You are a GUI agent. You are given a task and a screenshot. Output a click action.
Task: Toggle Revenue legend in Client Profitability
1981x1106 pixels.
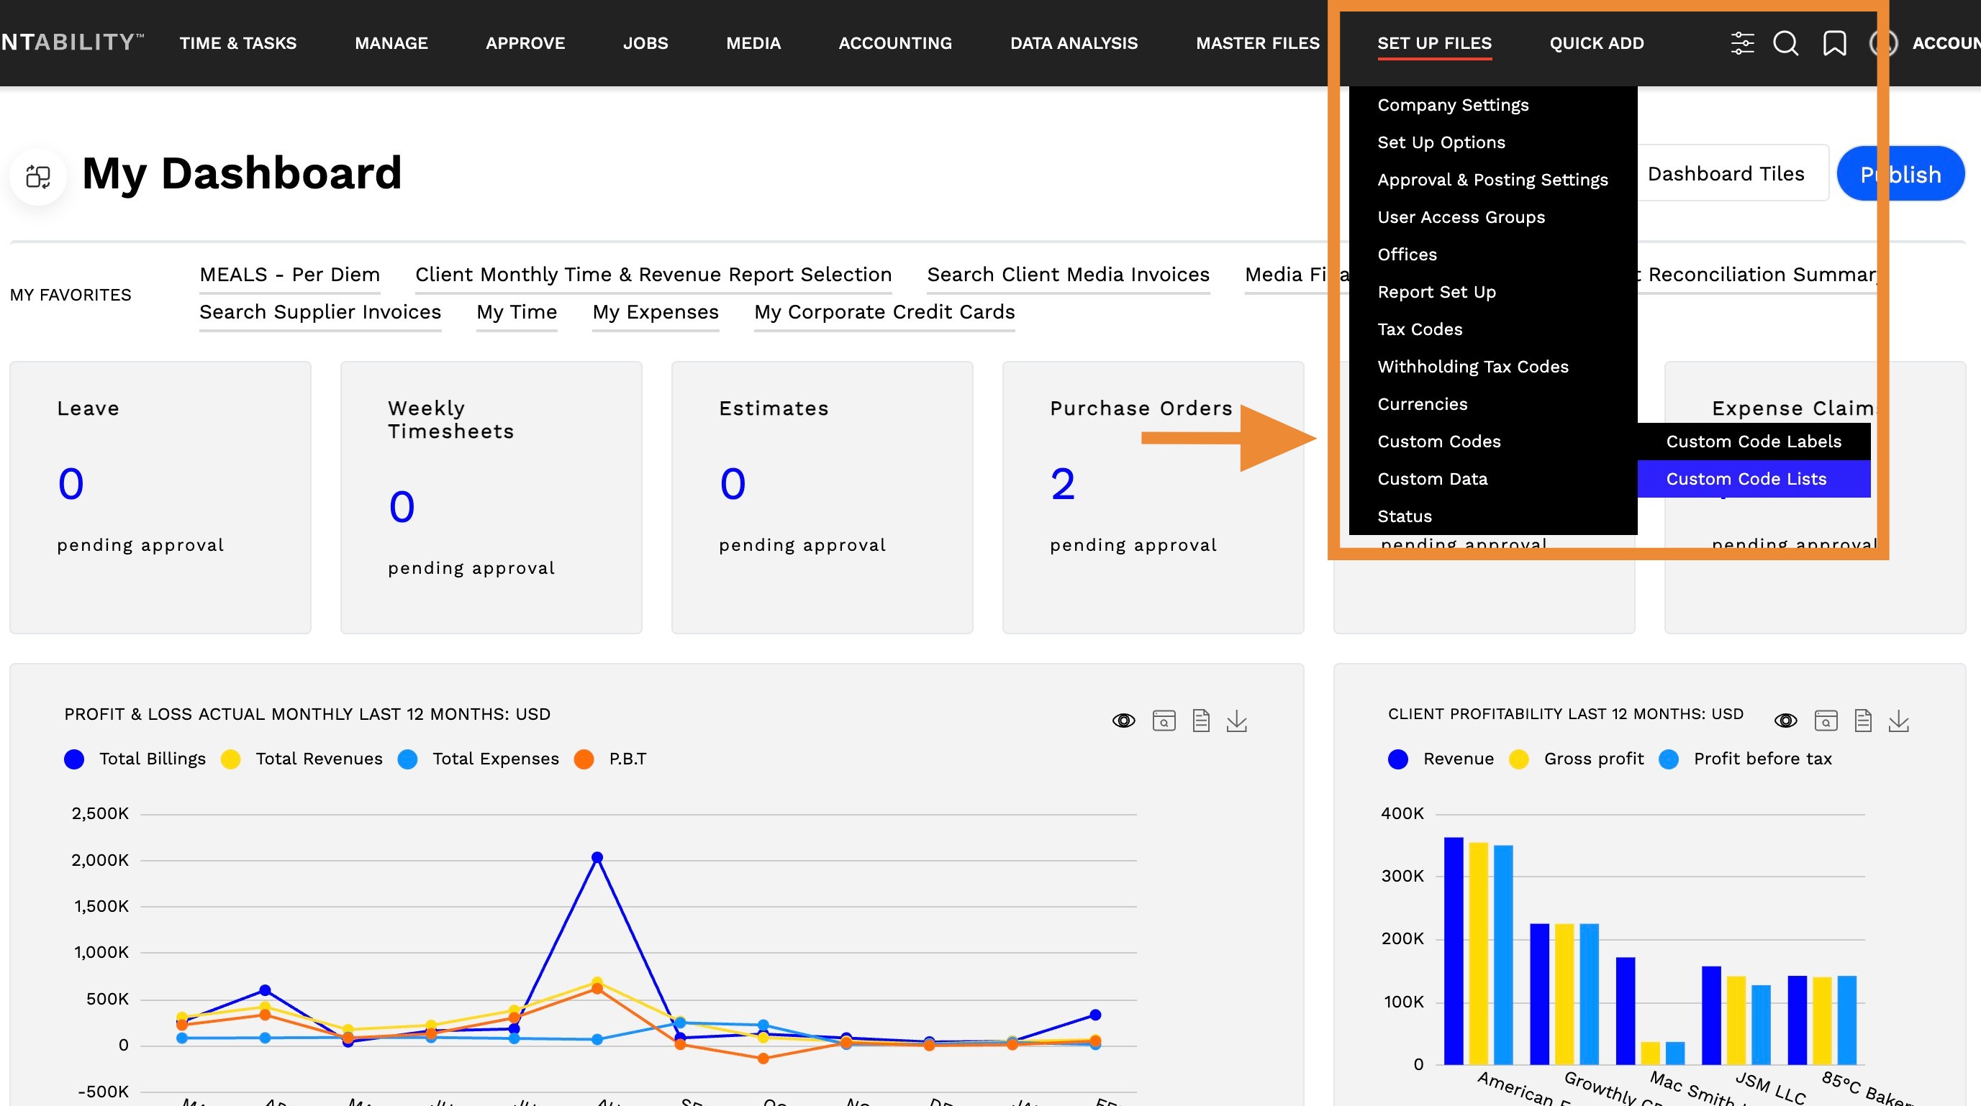[1441, 759]
